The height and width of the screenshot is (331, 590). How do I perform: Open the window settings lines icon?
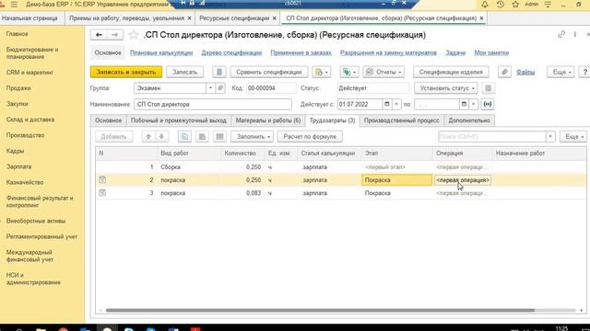[548, 5]
